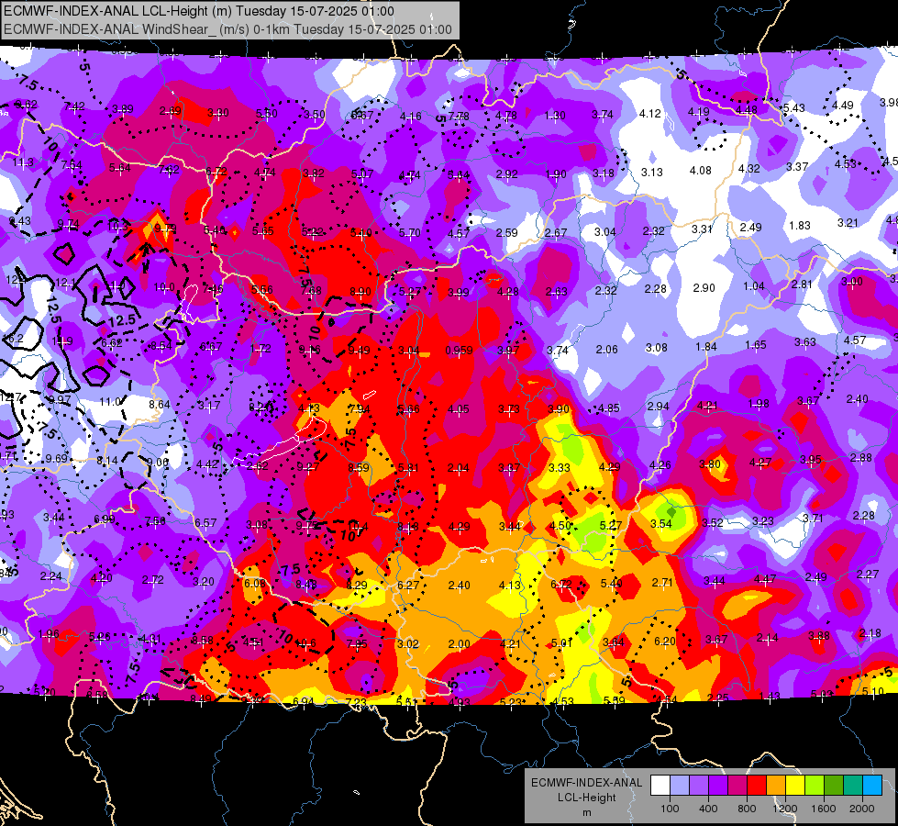Click the wind shear value 3.02
This screenshot has width=898, height=826.
(x=408, y=643)
